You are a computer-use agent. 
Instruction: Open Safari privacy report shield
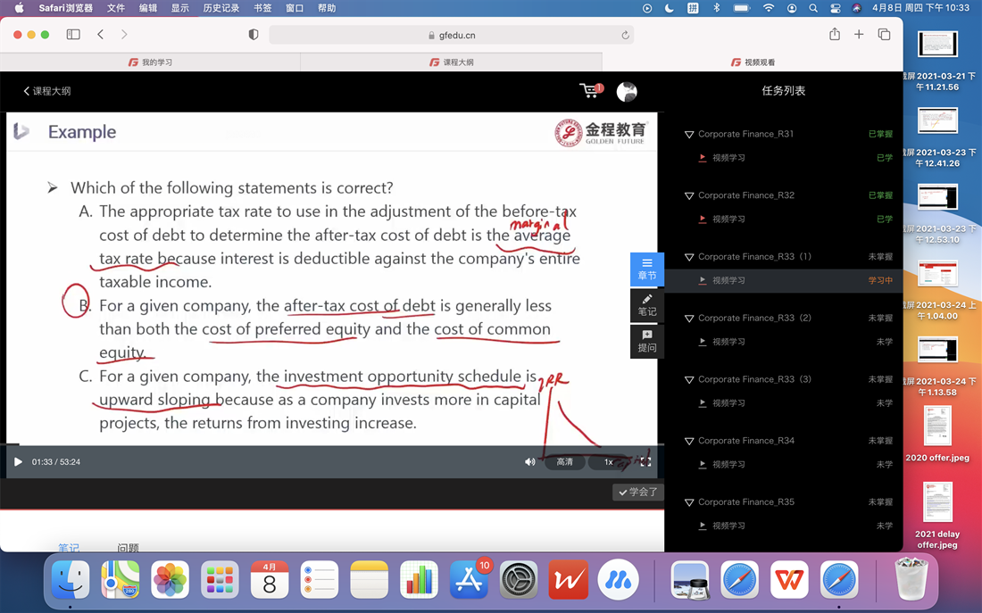pyautogui.click(x=253, y=35)
